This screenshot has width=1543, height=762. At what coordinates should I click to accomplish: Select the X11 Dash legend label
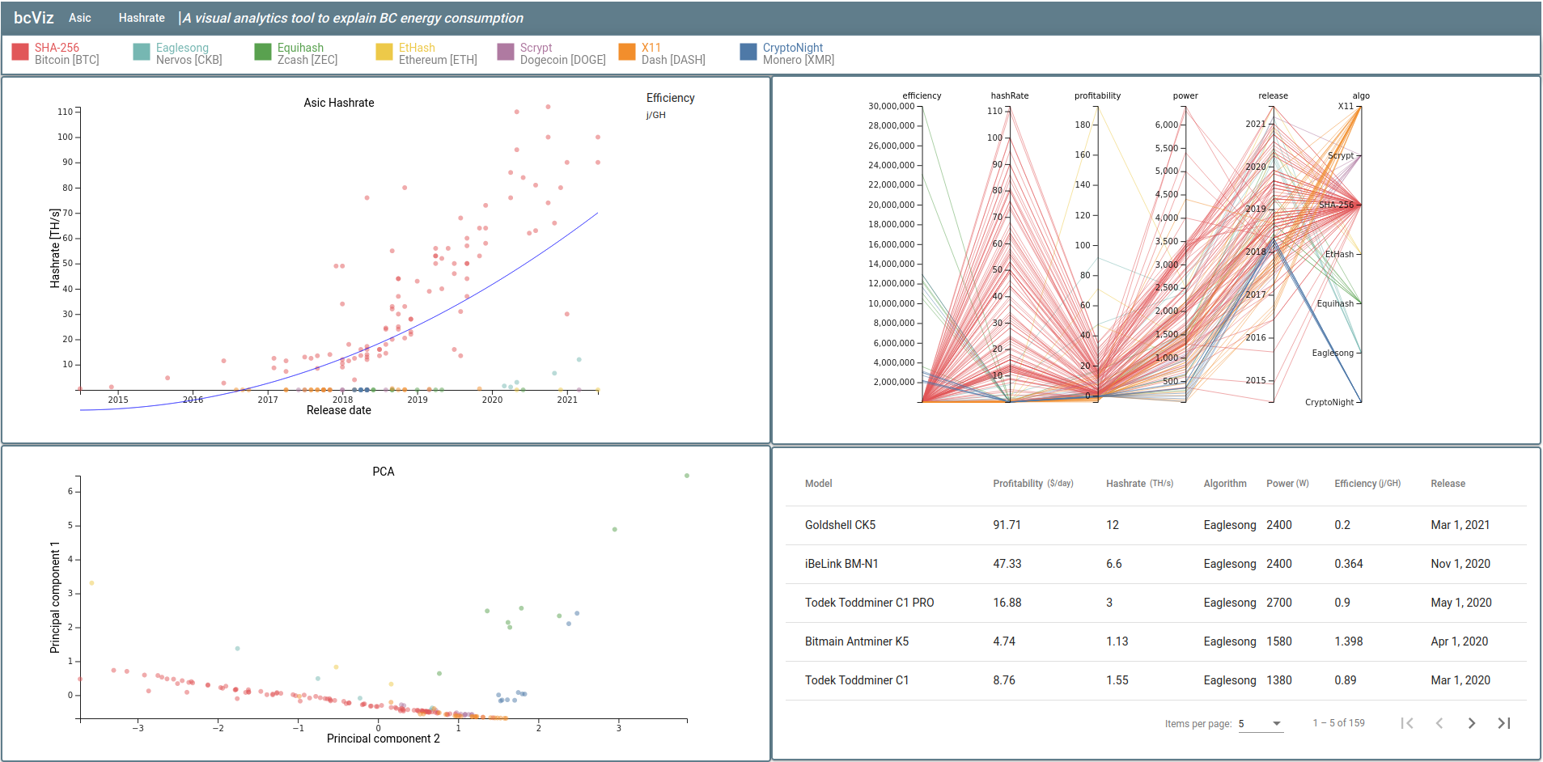coord(673,53)
